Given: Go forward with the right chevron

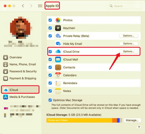Looking at the screenshot, I should (x=31, y=6).
